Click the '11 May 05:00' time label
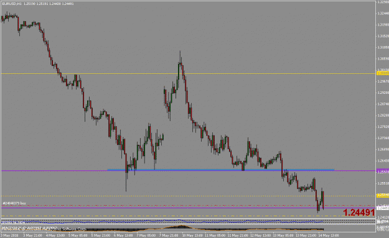Viewport: 389px width, 238px height. click(x=215, y=236)
